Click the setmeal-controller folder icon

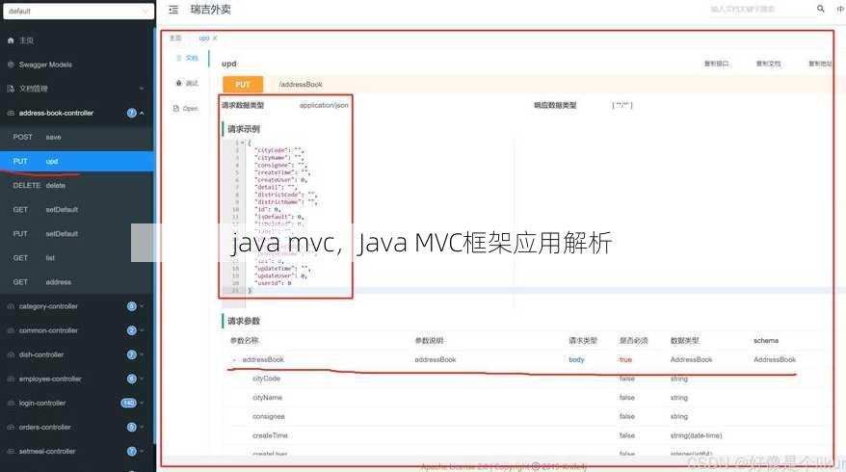point(11,451)
